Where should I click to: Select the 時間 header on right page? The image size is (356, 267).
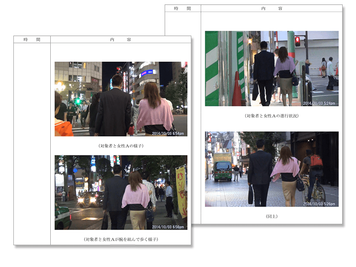(x=182, y=8)
